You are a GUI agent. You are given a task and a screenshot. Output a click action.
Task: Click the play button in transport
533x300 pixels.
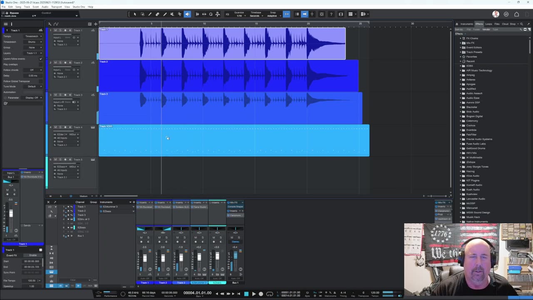254,294
